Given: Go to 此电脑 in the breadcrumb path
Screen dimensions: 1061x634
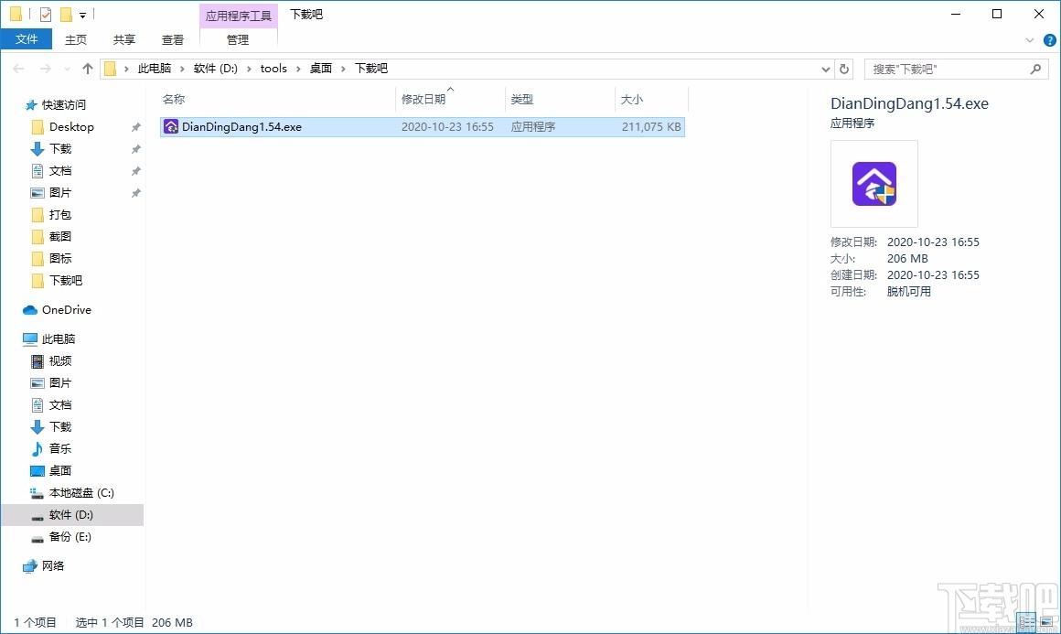Looking at the screenshot, I should point(155,69).
